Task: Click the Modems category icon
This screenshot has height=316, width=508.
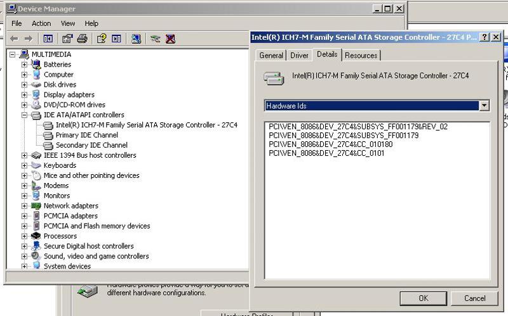Action: 36,186
